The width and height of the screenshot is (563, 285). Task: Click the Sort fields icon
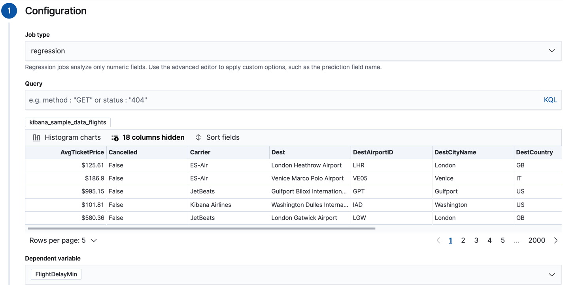[x=198, y=137]
